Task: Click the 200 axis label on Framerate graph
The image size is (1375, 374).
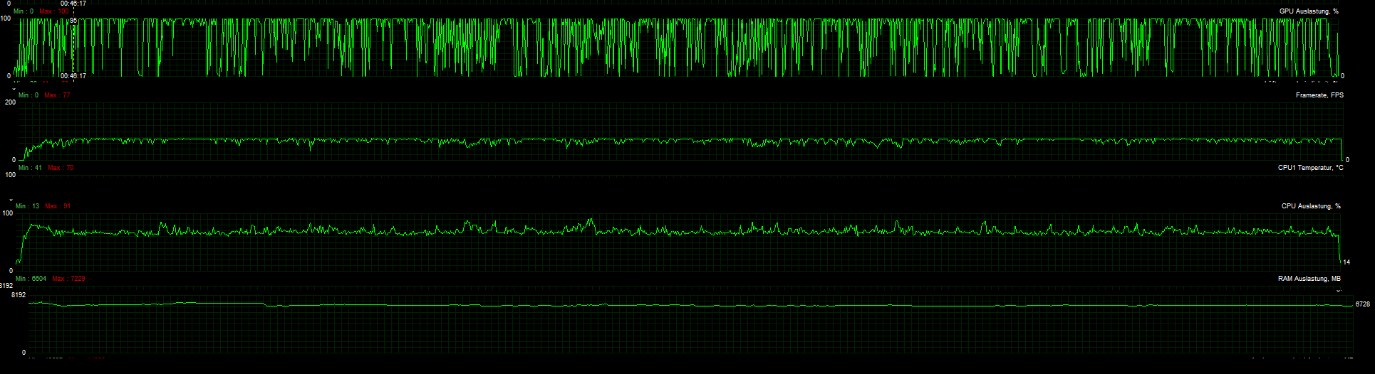Action: tap(10, 102)
